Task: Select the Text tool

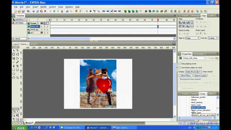Action: pos(17,66)
